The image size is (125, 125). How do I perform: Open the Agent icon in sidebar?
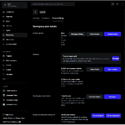point(4,30)
